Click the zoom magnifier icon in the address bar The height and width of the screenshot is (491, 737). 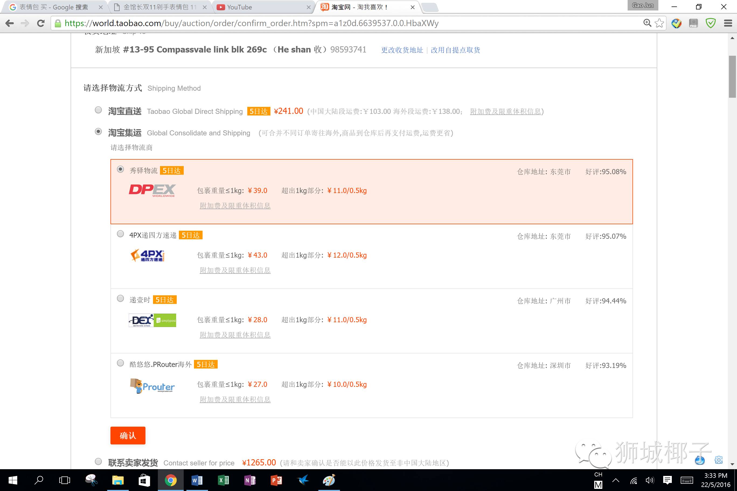click(x=647, y=23)
